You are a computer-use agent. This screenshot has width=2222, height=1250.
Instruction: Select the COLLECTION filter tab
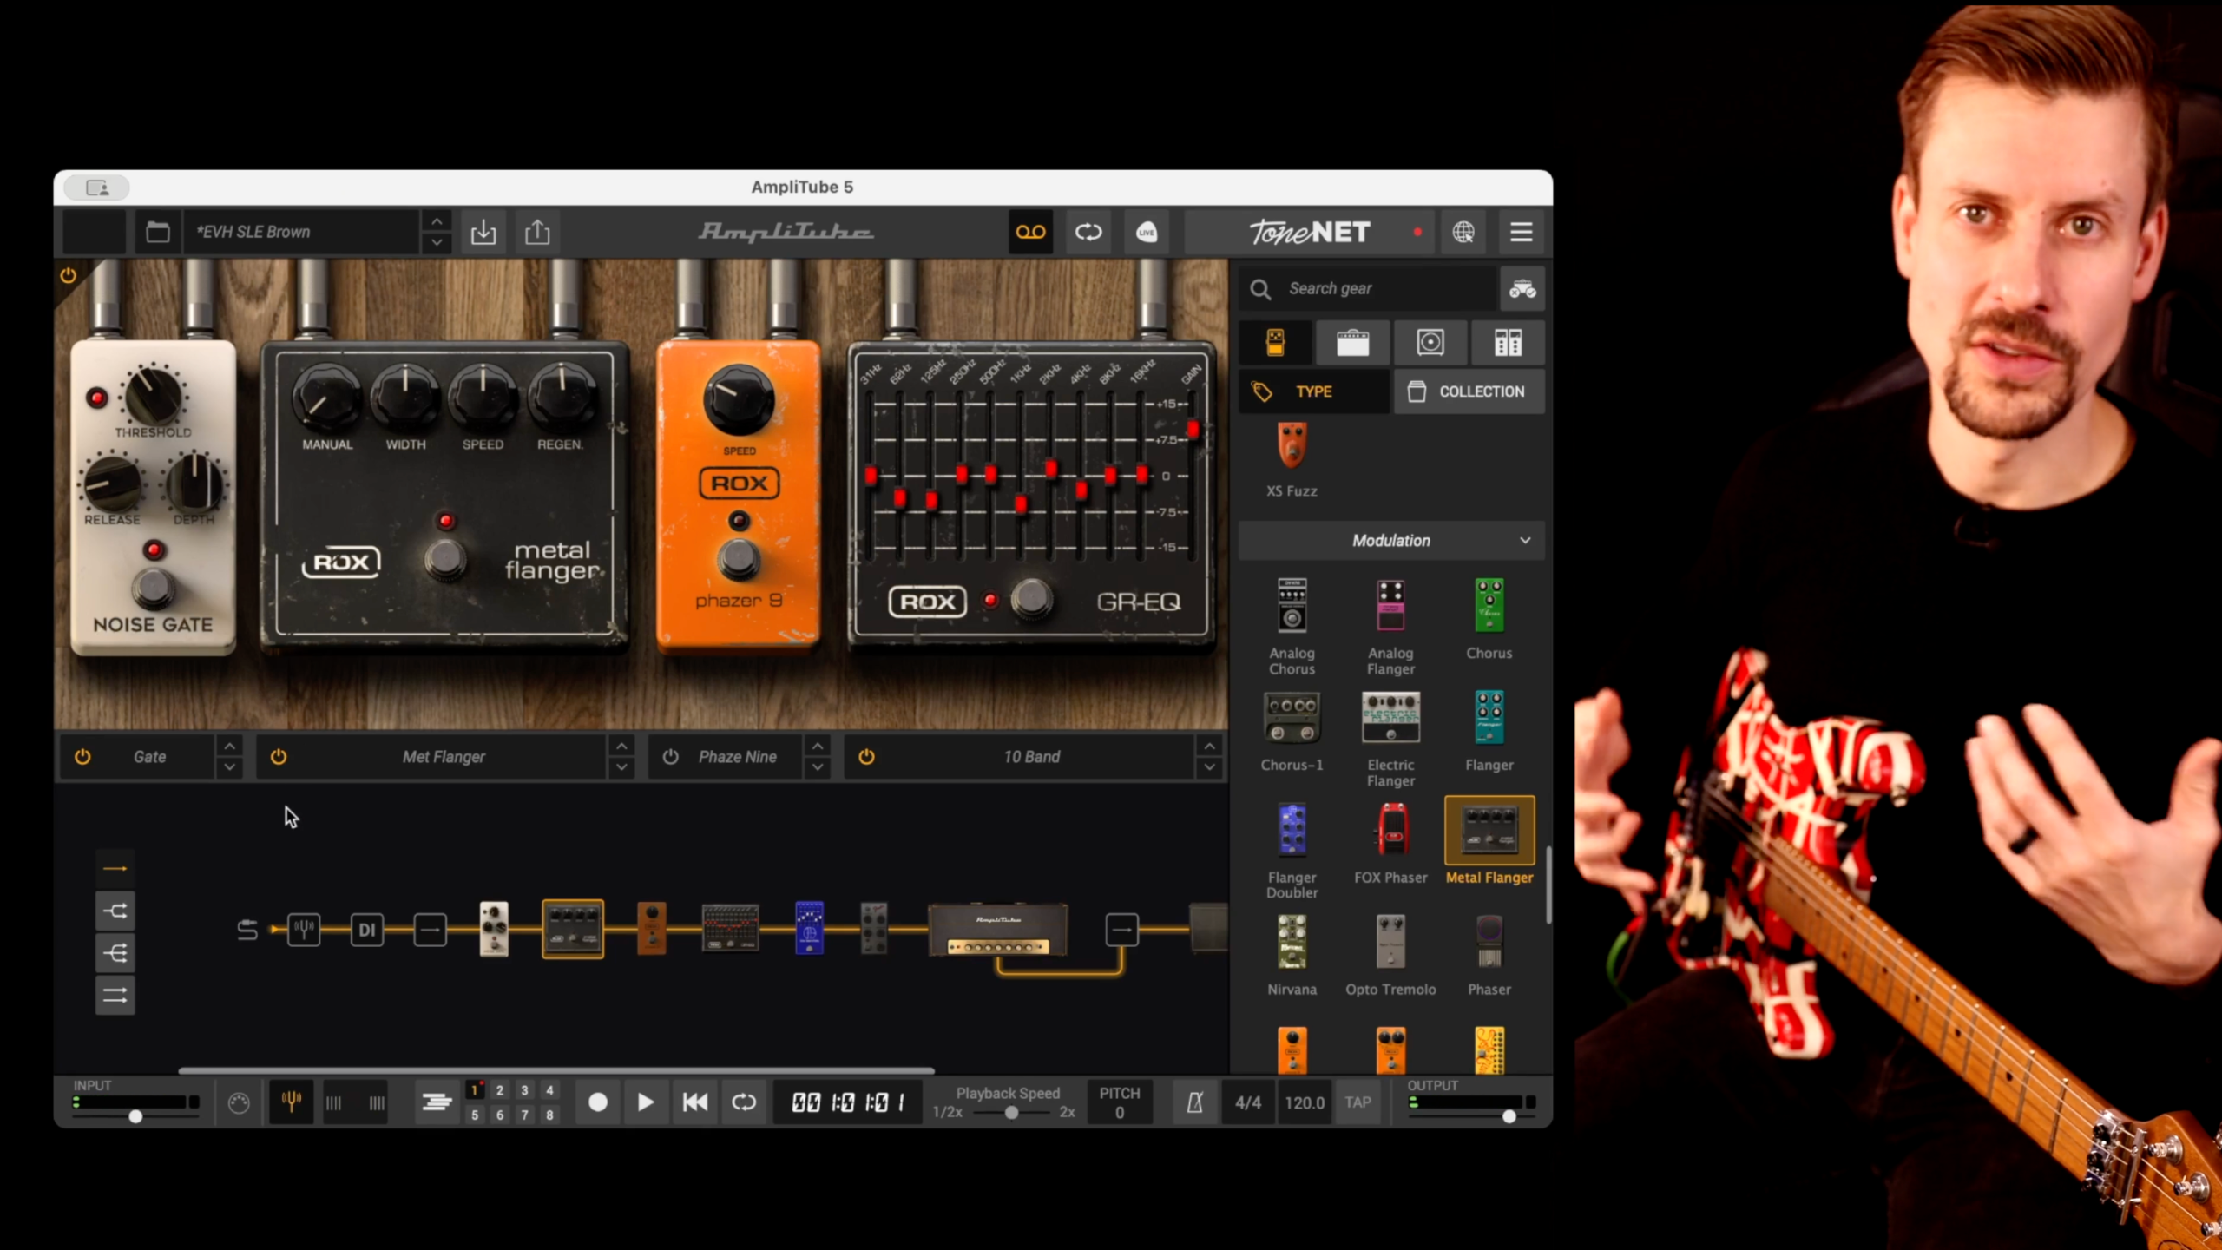pos(1469,391)
